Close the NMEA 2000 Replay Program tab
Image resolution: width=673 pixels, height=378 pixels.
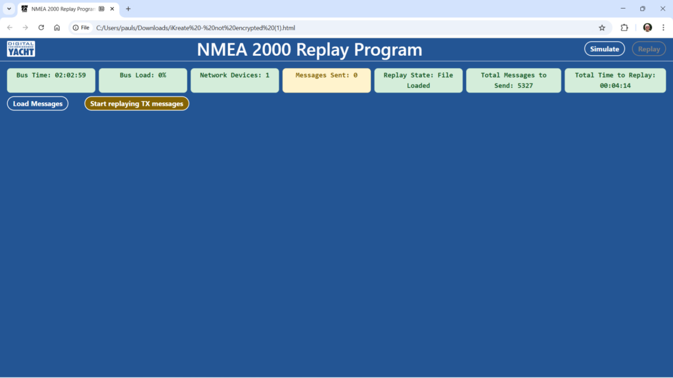pos(112,9)
